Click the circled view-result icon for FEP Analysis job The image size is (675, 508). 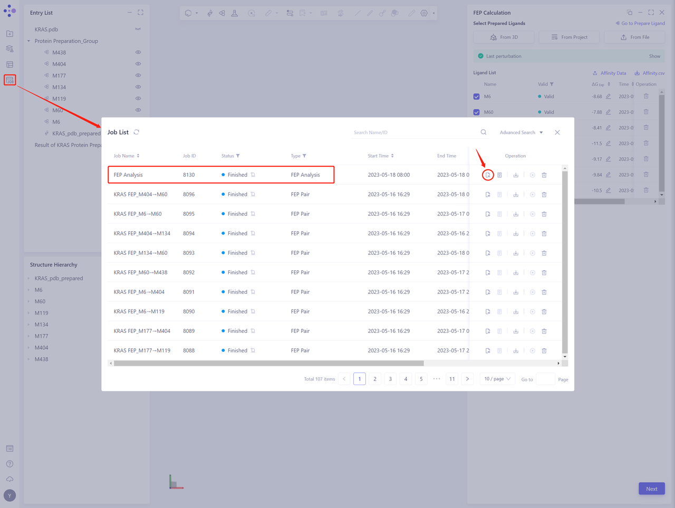point(488,175)
